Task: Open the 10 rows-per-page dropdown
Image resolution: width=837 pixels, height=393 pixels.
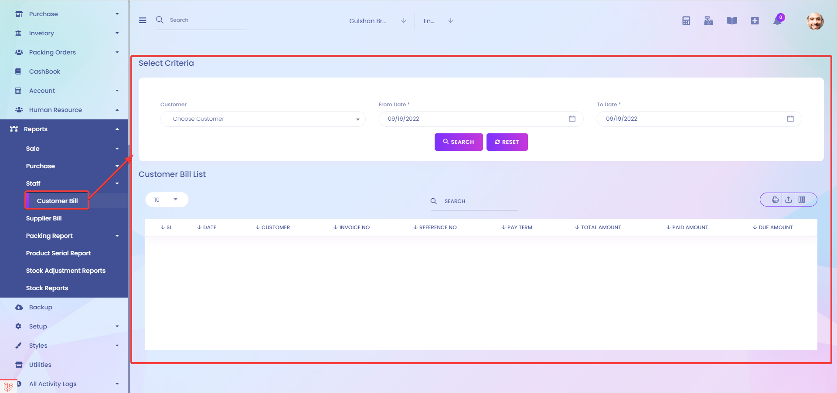Action: 167,200
